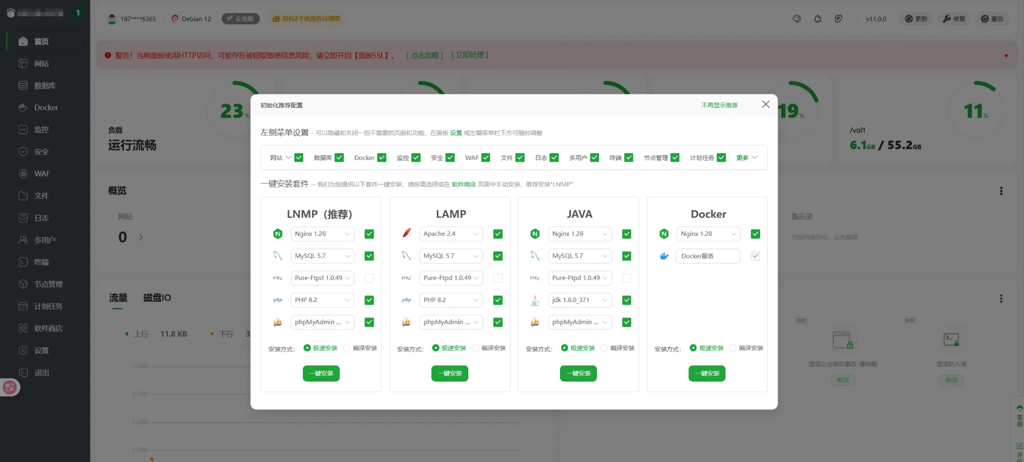Click the 软件商店 sidebar icon
The height and width of the screenshot is (462, 1024).
(x=23, y=328)
